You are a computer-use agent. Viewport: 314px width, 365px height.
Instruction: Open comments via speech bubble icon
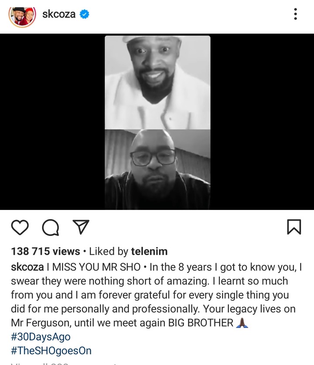tap(50, 227)
